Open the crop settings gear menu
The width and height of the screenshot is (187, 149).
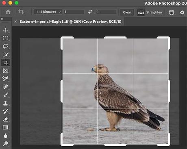[182, 13]
